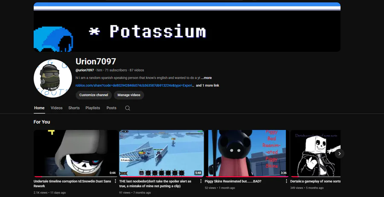Viewport: 384px width, 197px height.
Task: Click the '349 views • 5 months ago' text
Action: (x=307, y=188)
